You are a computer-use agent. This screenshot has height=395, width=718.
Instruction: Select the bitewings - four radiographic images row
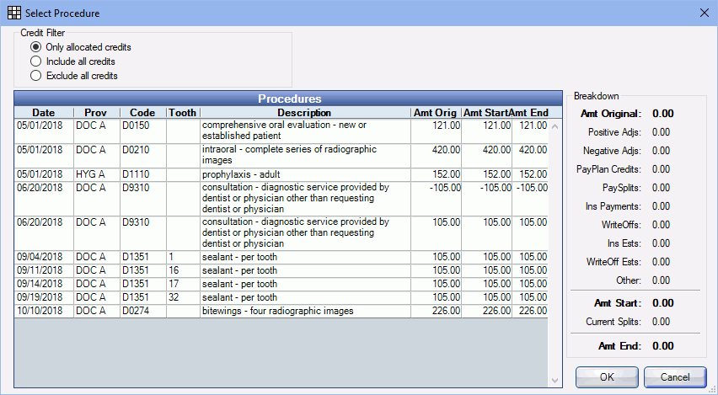coord(281,311)
